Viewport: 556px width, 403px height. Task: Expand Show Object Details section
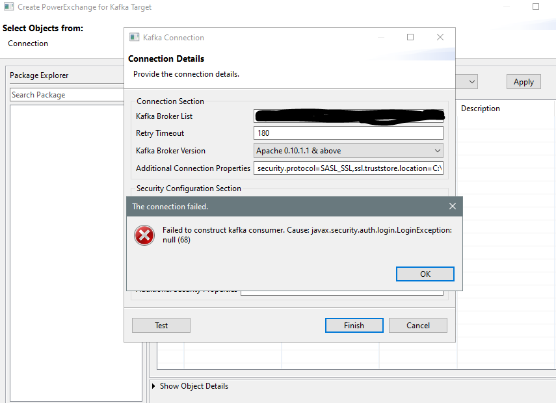[153, 386]
